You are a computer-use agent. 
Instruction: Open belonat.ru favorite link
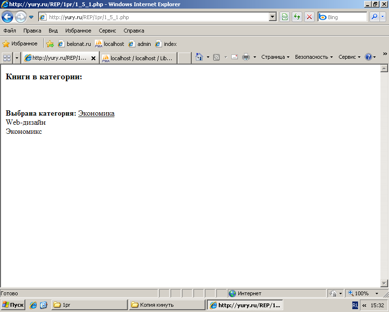click(74, 44)
